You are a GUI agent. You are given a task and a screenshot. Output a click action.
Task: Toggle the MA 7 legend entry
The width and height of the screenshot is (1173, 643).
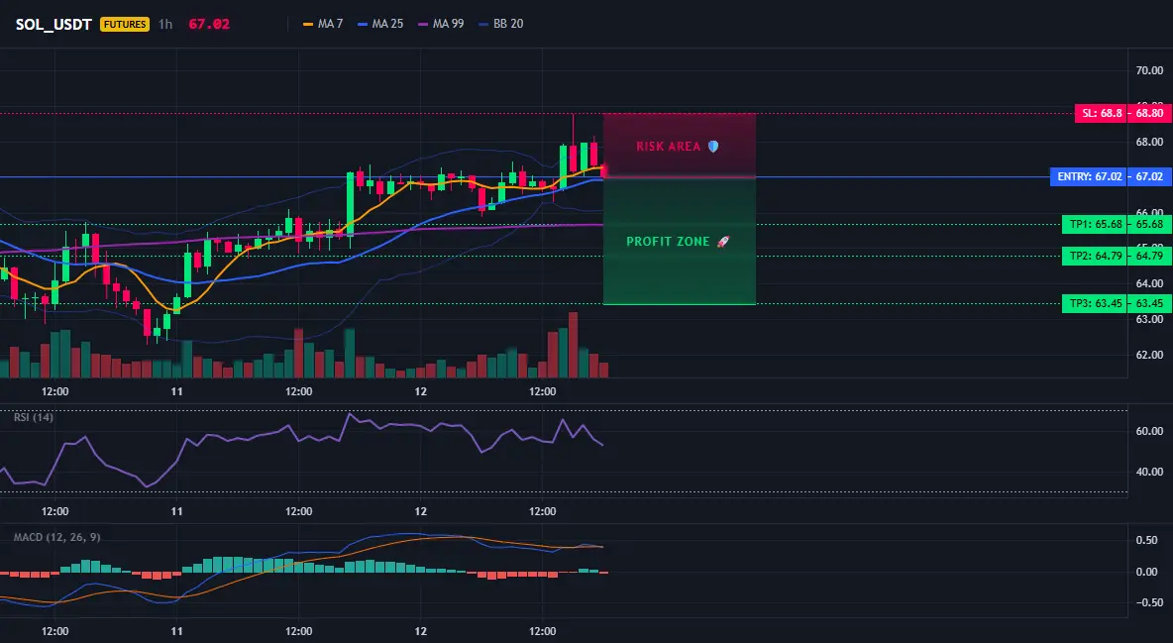[x=322, y=24]
